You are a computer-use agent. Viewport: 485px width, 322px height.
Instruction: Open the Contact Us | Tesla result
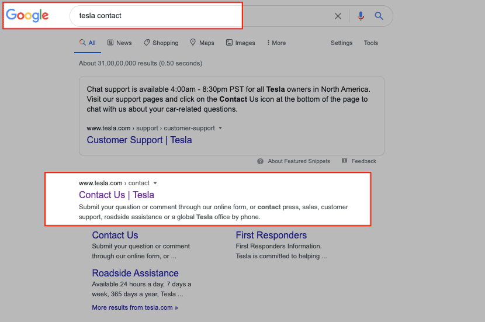pos(116,195)
